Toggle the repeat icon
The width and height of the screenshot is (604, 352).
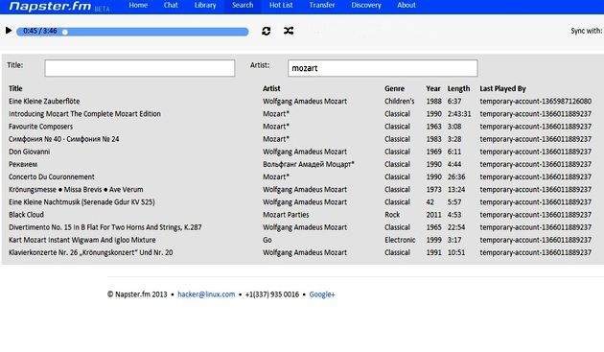pyautogui.click(x=267, y=31)
